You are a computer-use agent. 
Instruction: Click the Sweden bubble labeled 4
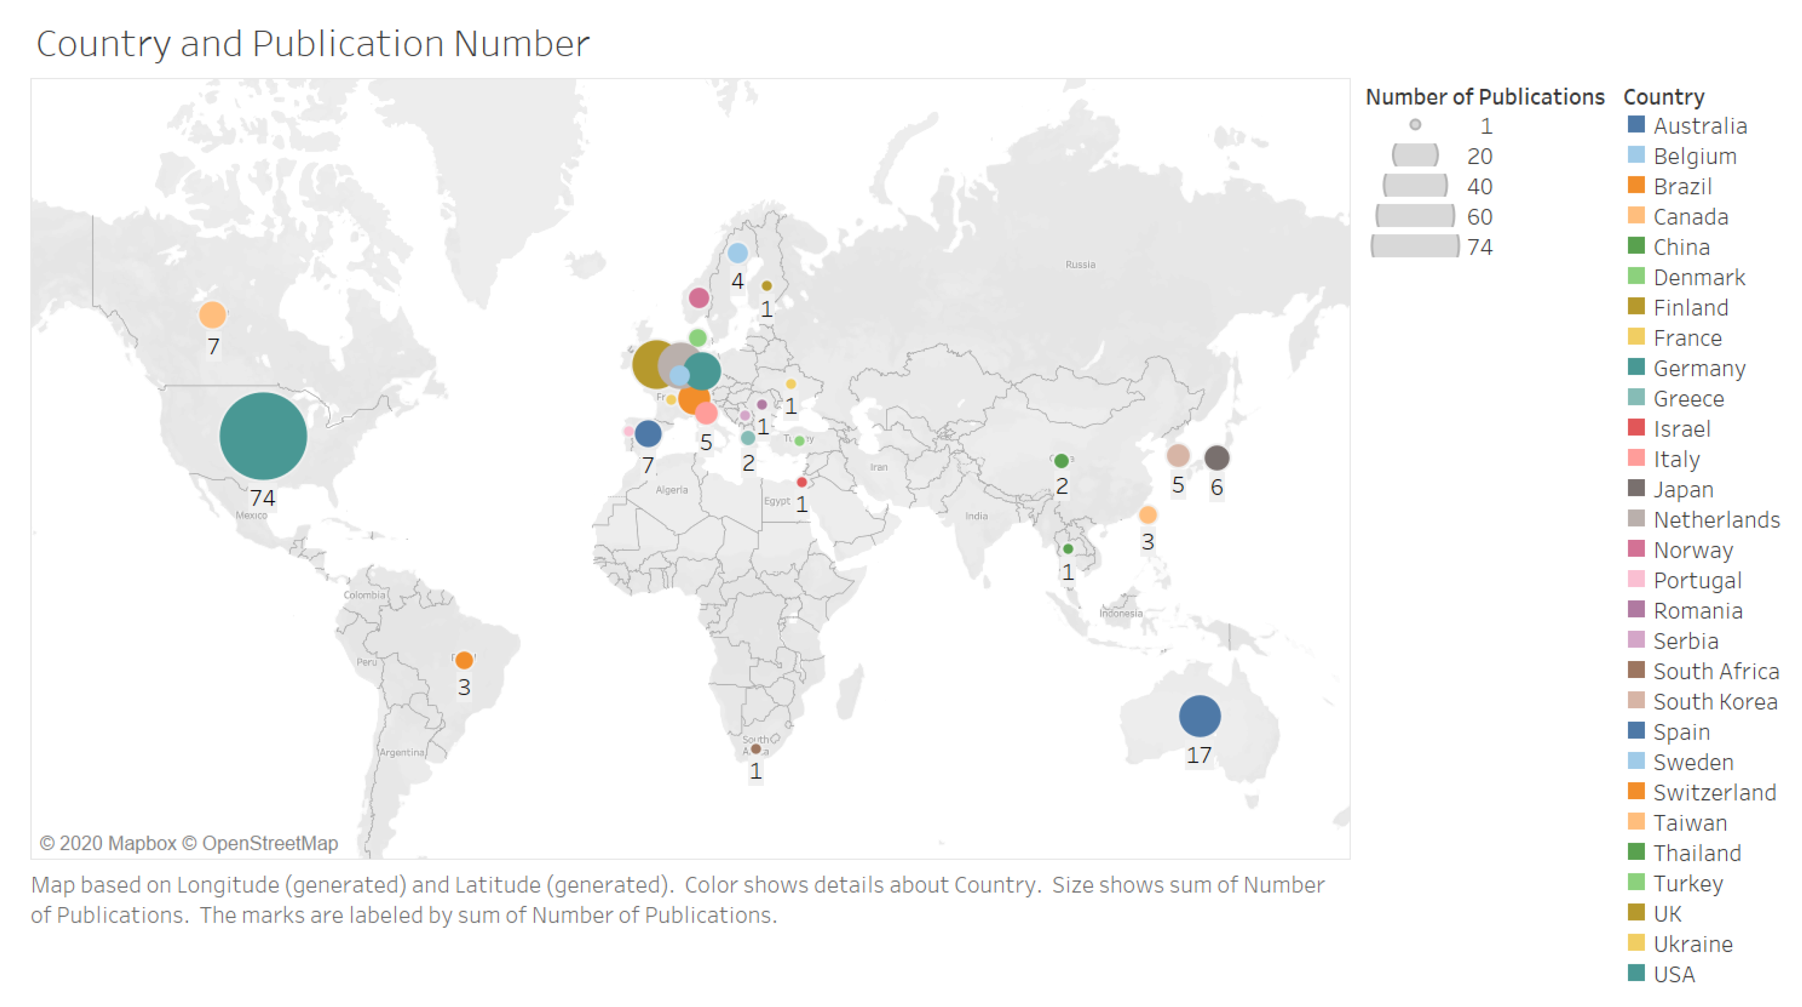737,253
